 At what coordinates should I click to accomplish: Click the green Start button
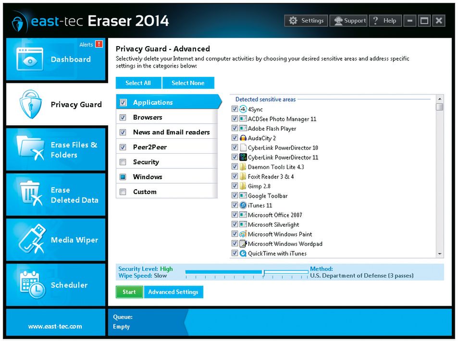[129, 292]
